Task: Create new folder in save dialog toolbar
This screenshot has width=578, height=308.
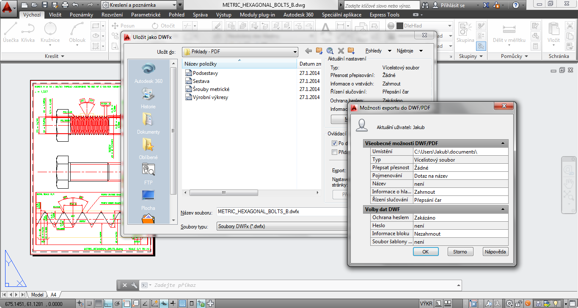Action: (350, 51)
